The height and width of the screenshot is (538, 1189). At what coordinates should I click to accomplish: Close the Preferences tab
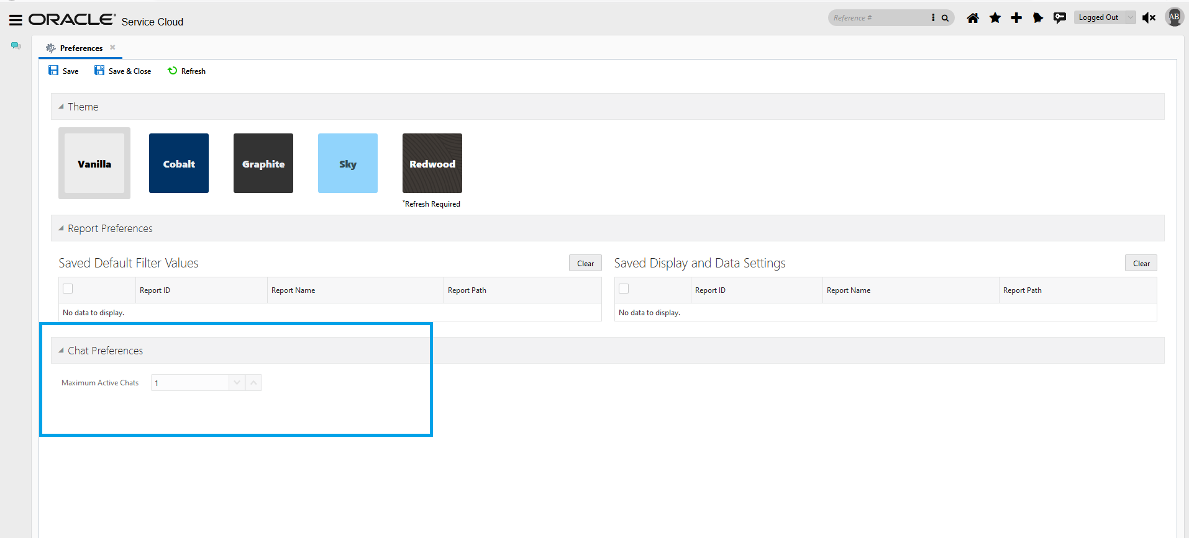(x=112, y=47)
